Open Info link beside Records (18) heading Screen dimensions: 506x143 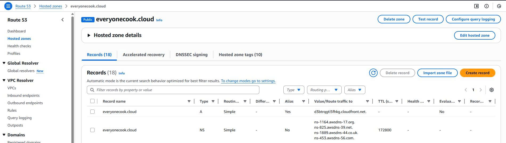click(121, 73)
